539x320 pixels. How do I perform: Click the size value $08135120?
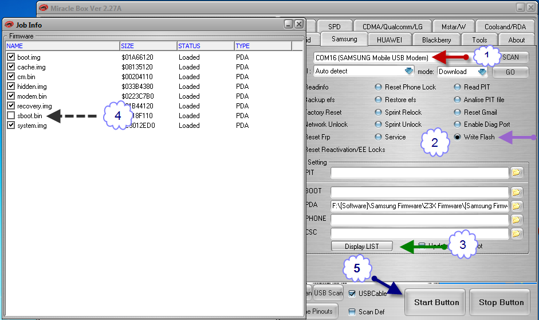click(137, 67)
